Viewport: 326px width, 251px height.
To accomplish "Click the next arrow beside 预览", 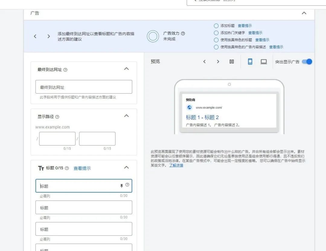I will pos(218,62).
